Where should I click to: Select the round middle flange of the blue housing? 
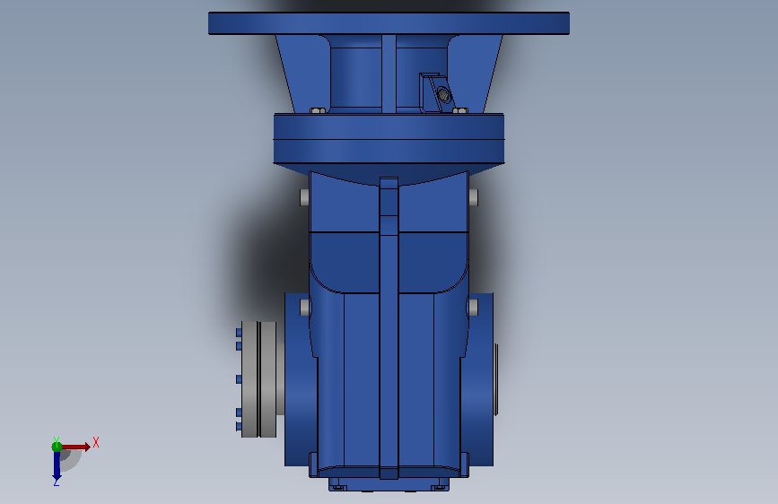(389, 139)
